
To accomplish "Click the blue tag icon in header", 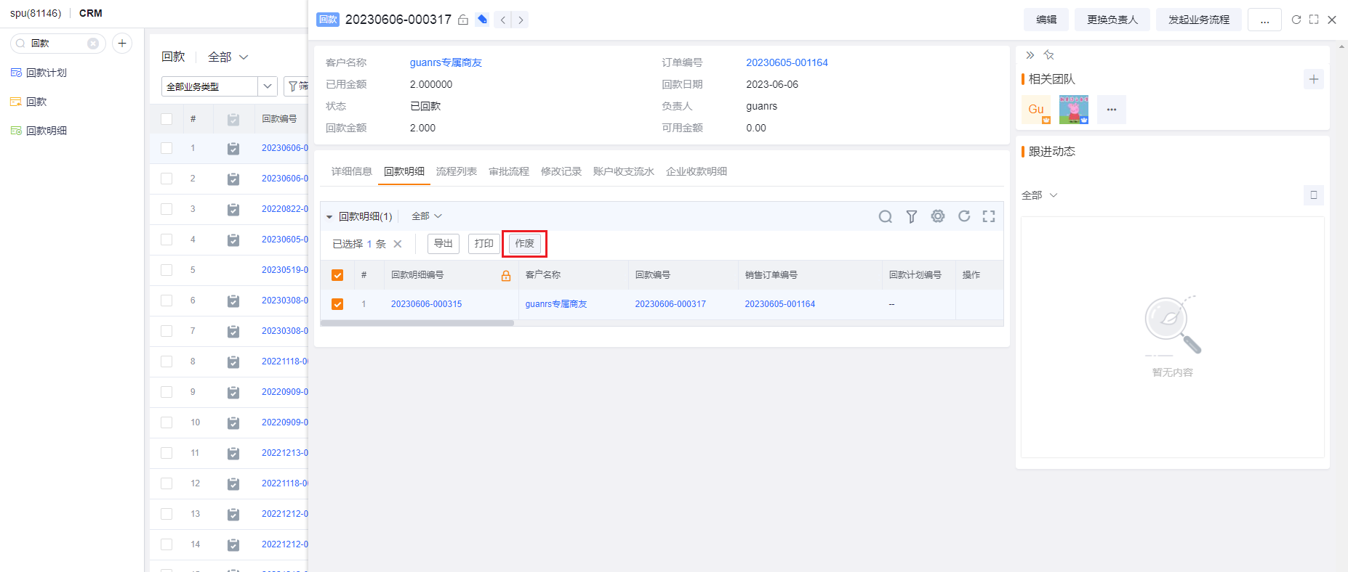I will coord(482,20).
